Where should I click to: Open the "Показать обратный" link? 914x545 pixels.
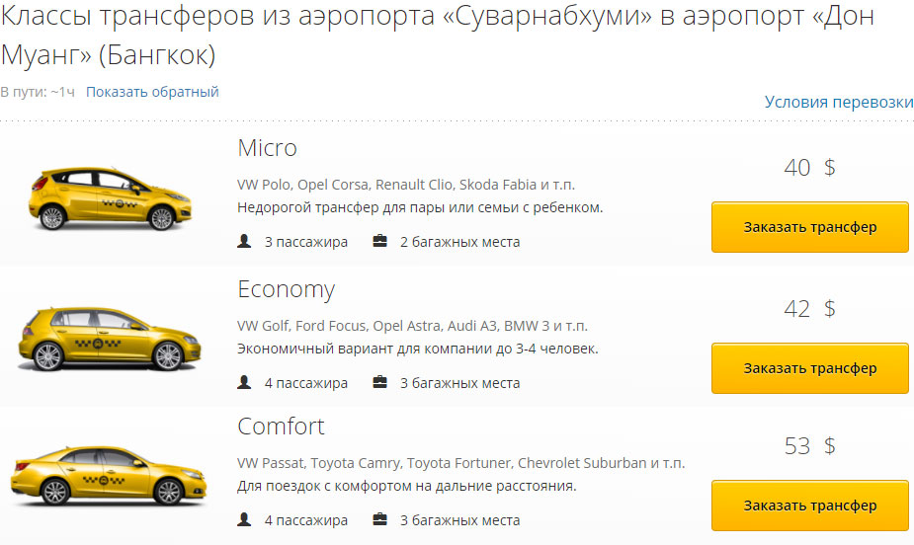(152, 92)
